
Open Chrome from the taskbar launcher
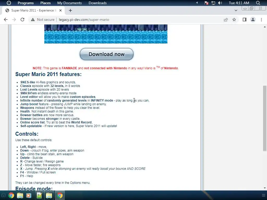pos(11,195)
